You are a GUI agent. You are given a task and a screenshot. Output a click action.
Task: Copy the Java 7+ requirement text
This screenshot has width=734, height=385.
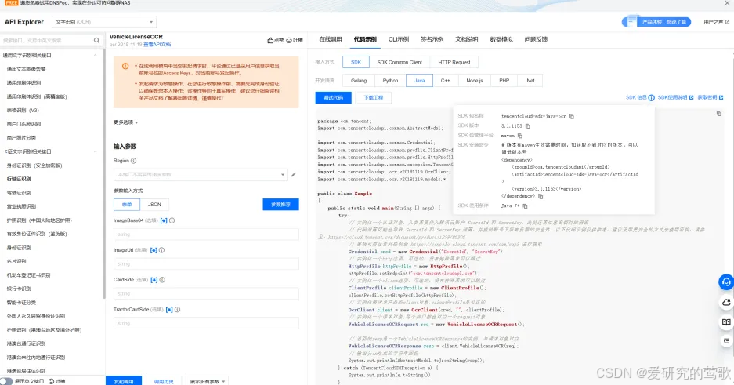click(525, 206)
